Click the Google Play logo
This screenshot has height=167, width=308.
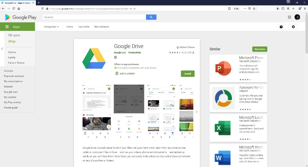(21, 17)
